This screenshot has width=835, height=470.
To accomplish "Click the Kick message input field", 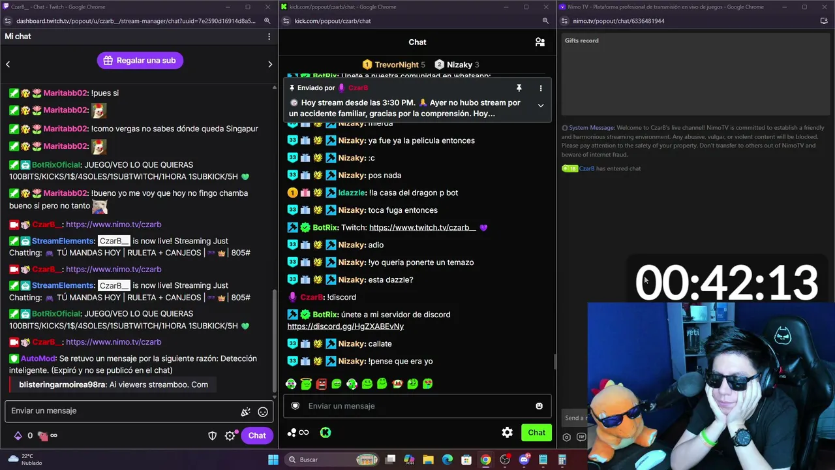I will pyautogui.click(x=417, y=406).
